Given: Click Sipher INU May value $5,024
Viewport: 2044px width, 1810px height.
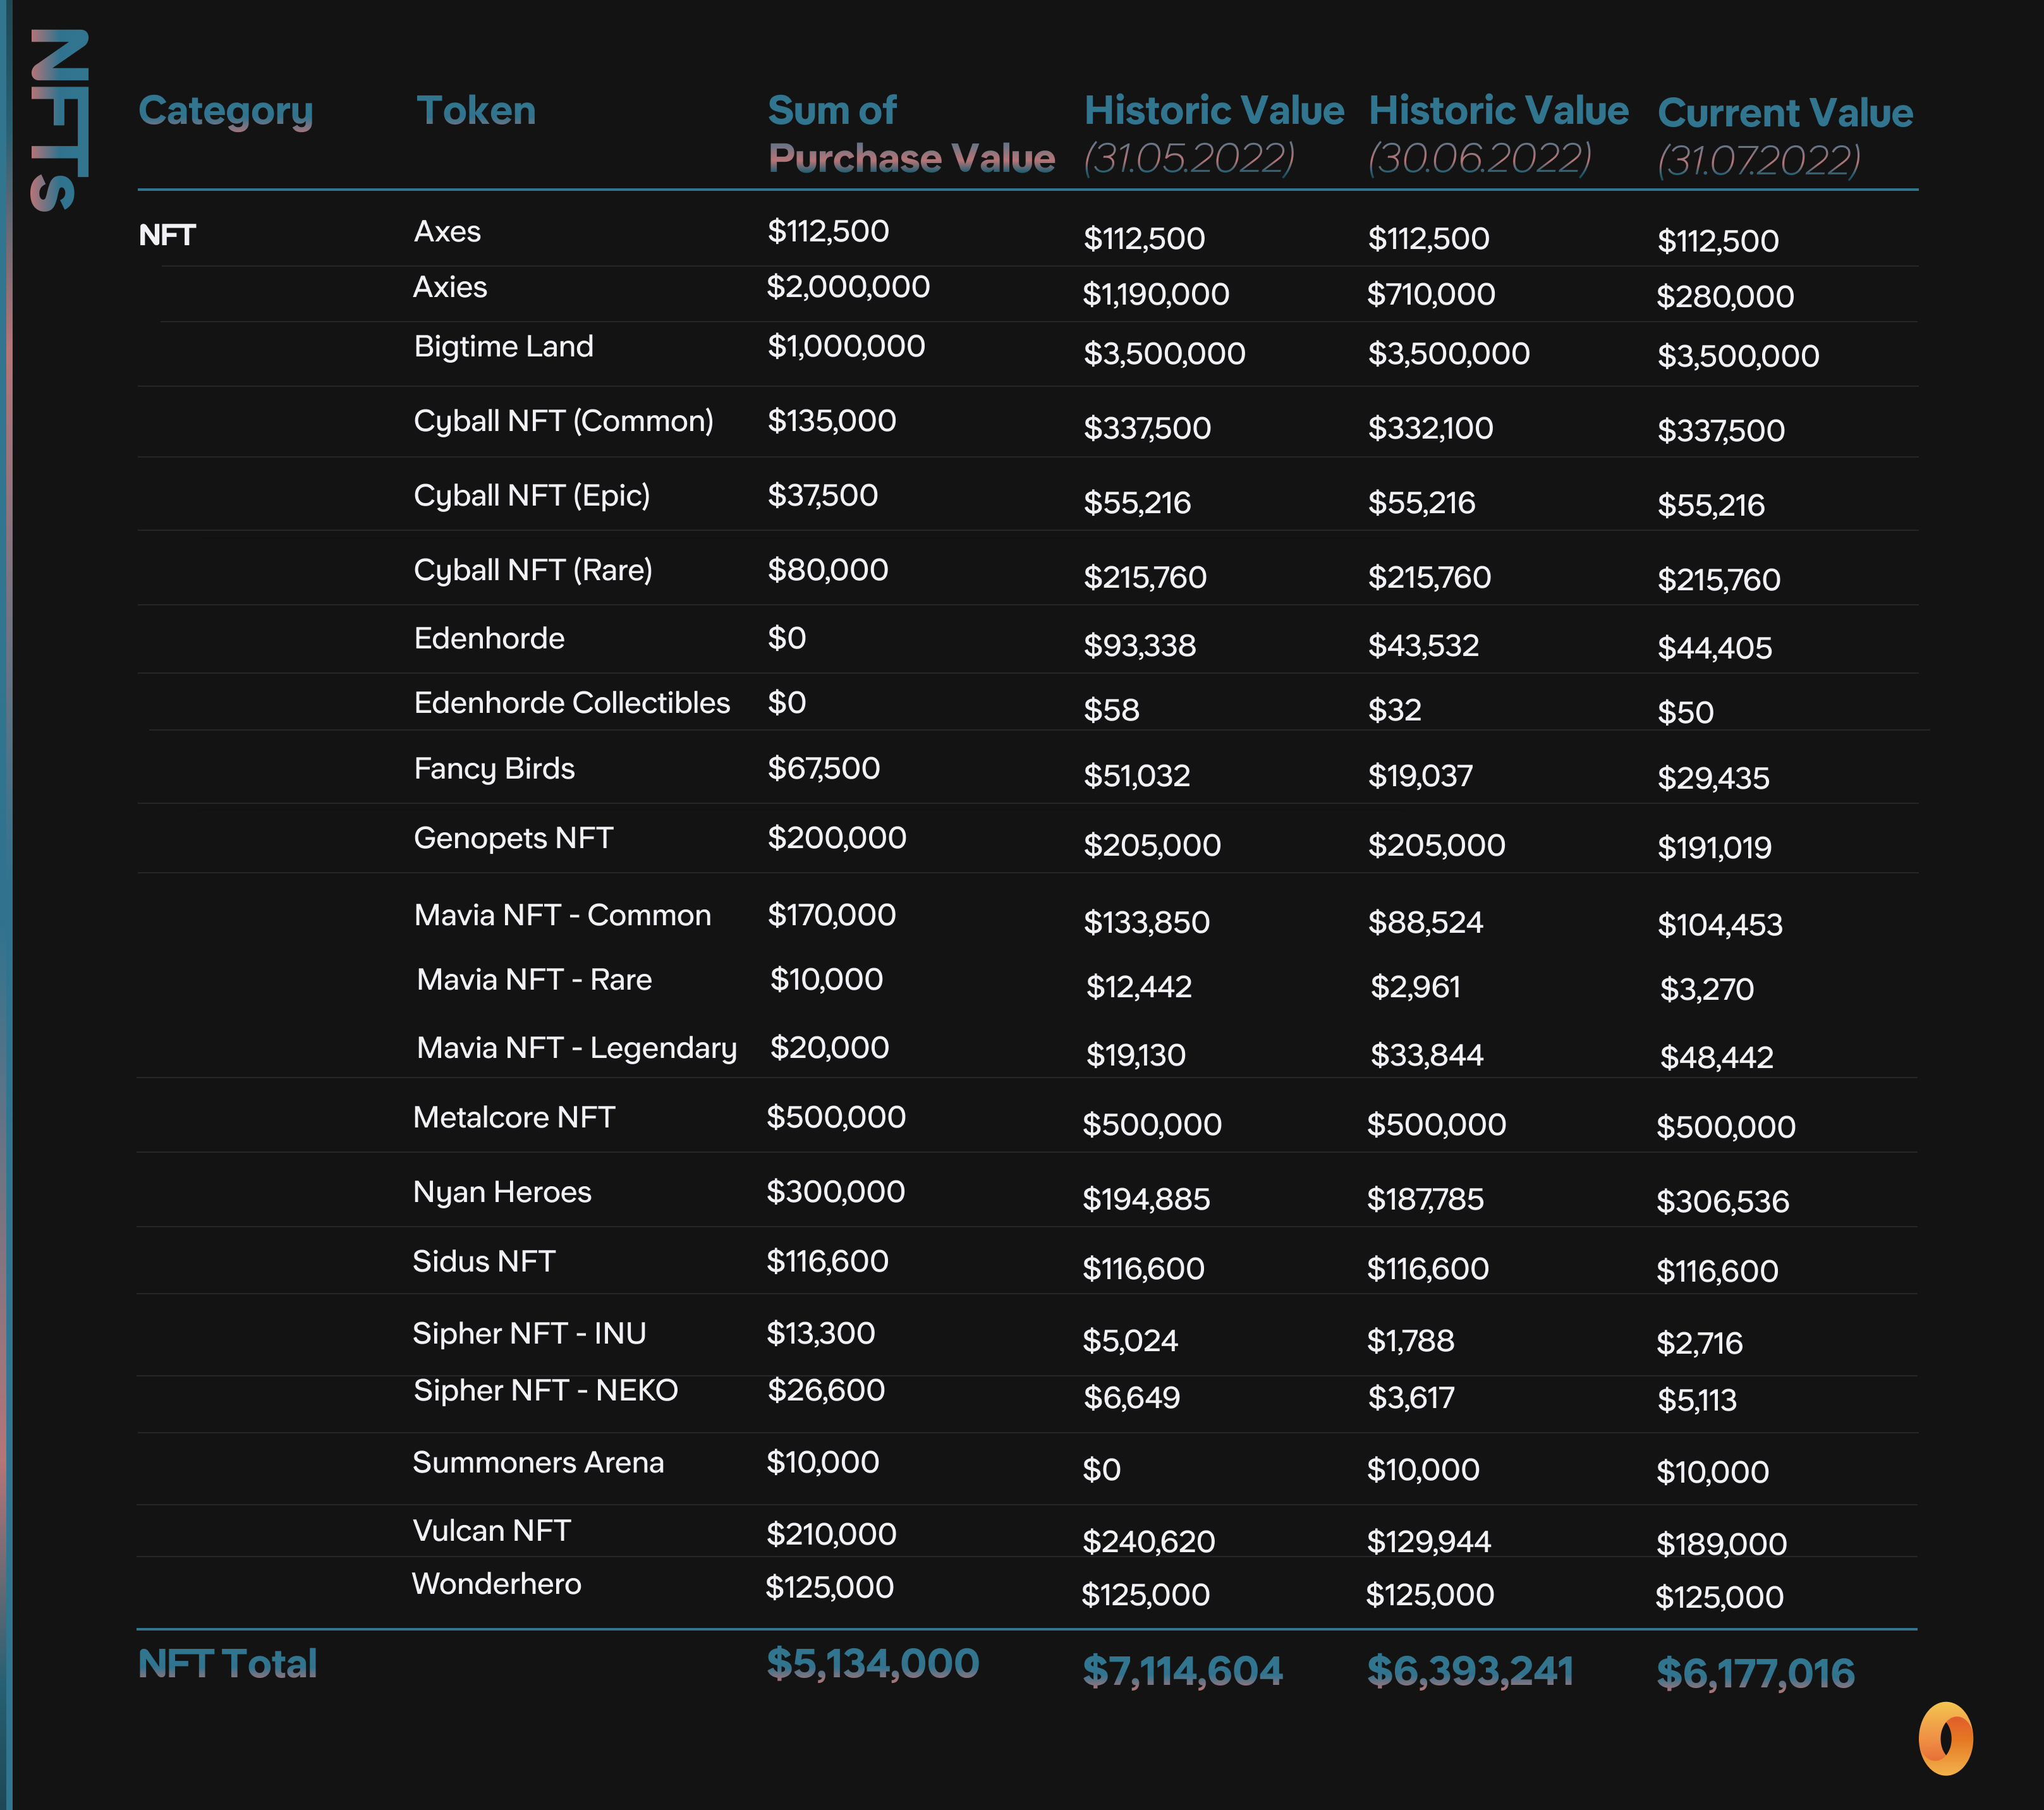Looking at the screenshot, I should [x=1131, y=1340].
